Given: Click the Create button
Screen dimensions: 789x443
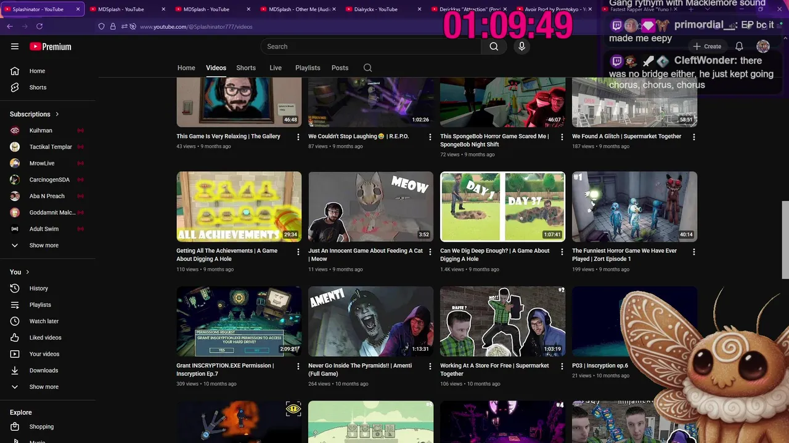Looking at the screenshot, I should click(706, 47).
